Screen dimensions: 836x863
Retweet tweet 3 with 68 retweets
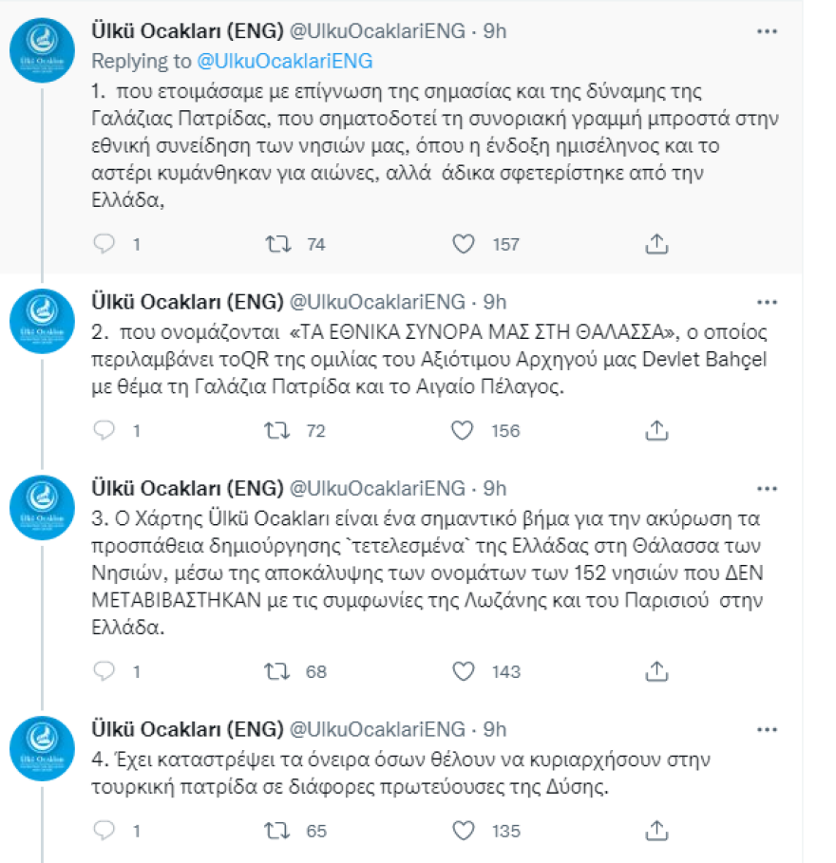tap(276, 672)
